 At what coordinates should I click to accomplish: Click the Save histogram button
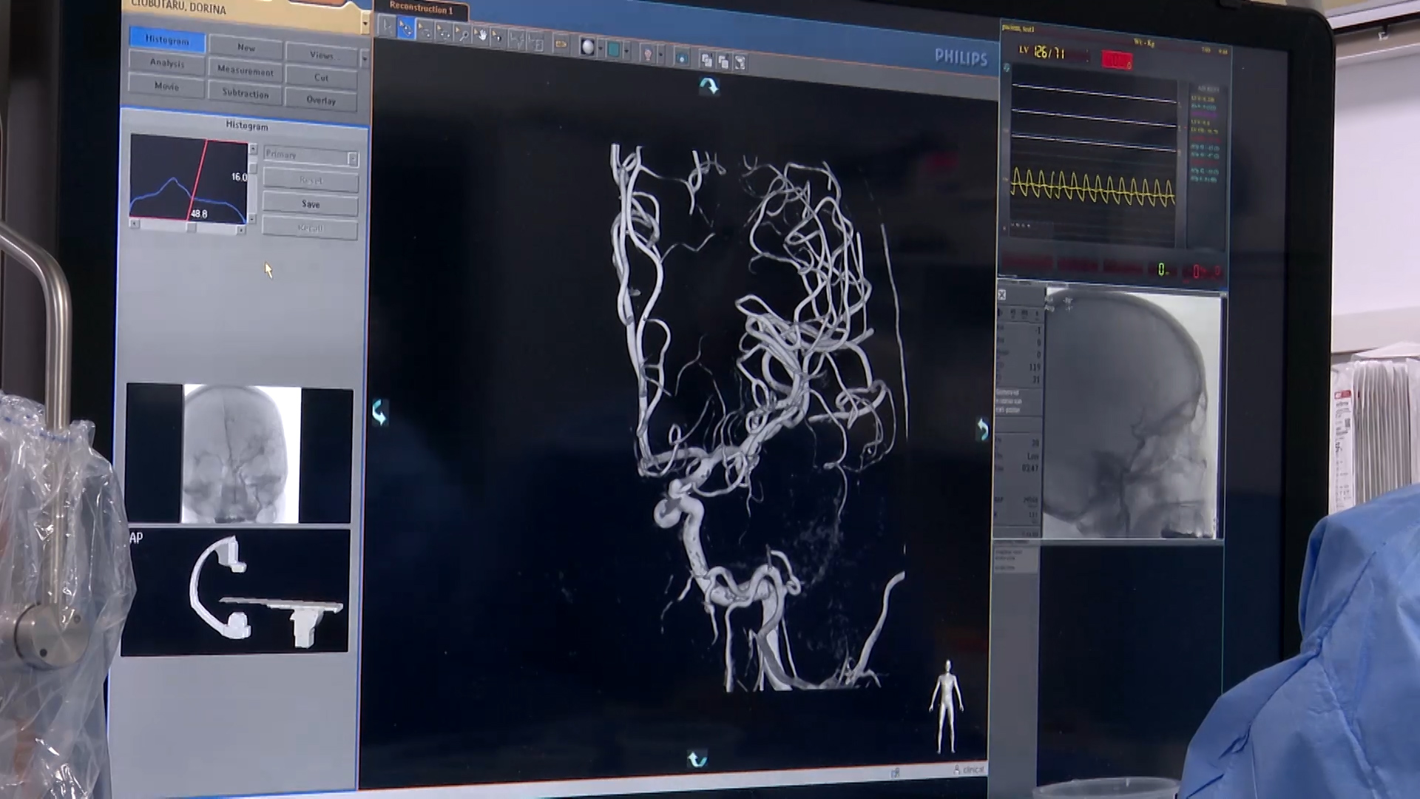click(311, 204)
